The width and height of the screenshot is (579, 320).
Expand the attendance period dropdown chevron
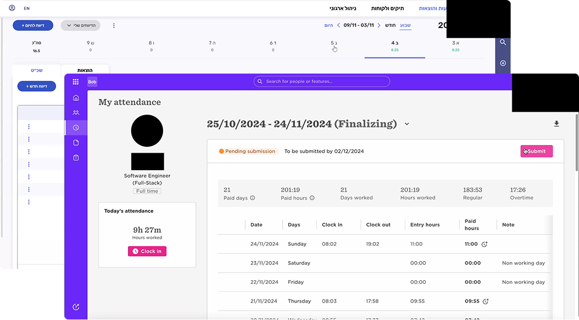(x=407, y=124)
